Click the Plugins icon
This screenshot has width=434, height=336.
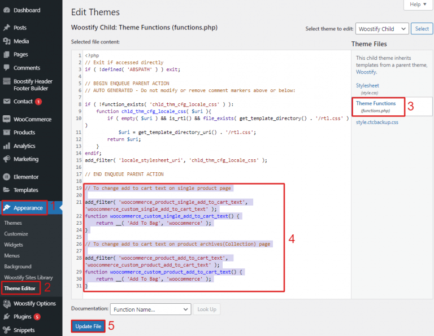(x=6, y=317)
